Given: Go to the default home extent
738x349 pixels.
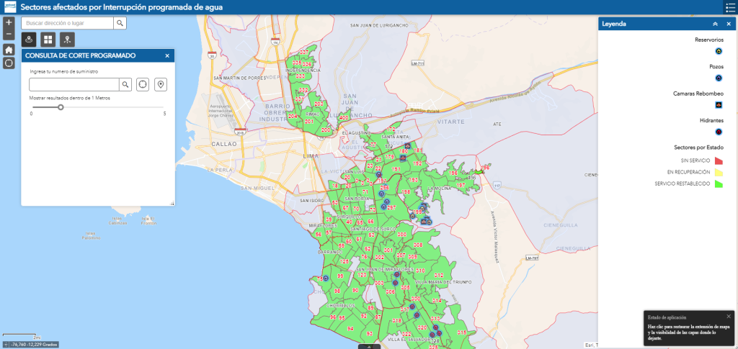Looking at the screenshot, I should (9, 50).
